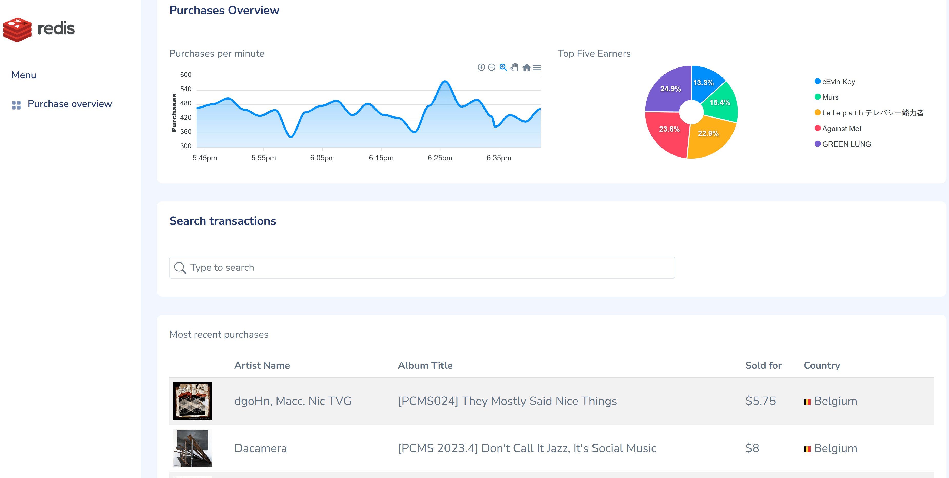
Task: Reset chart zoom with home icon
Action: pos(527,67)
